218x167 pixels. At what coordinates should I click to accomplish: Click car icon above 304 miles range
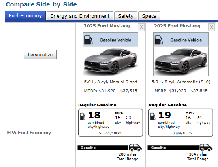[206, 148]
